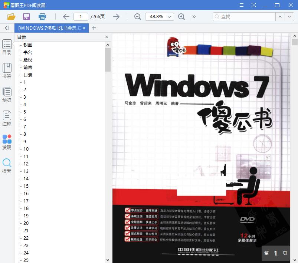The height and width of the screenshot is (263, 298).
Task: Click the page number input field
Action: point(81,17)
